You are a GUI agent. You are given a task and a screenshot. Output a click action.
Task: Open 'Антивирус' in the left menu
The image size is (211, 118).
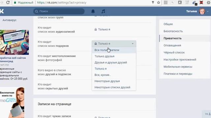click(10, 20)
